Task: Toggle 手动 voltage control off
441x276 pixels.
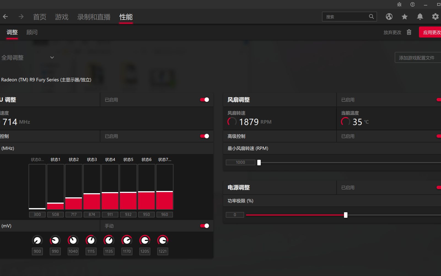Action: [x=204, y=226]
